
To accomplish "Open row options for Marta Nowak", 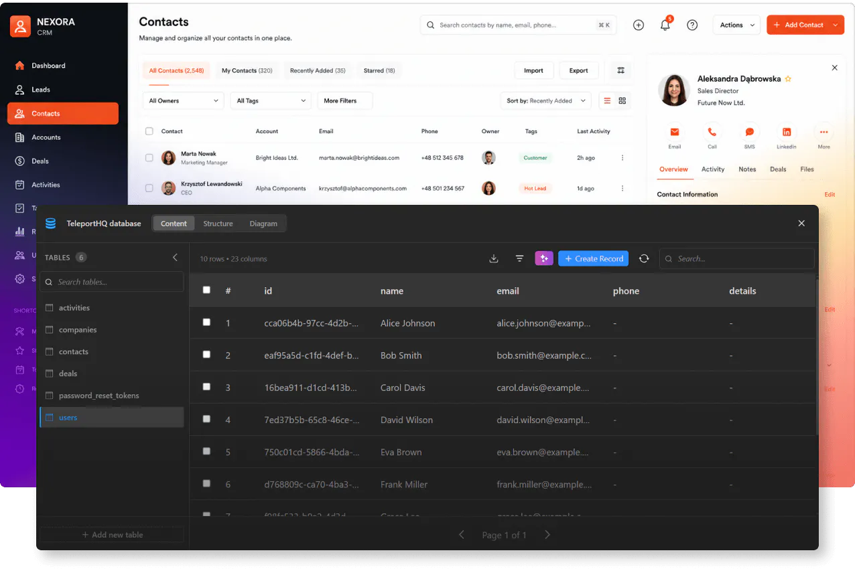I will [622, 158].
